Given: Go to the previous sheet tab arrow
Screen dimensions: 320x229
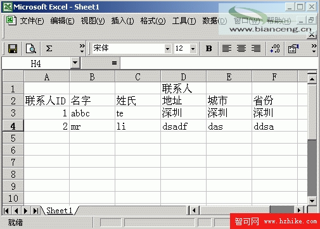Looking at the screenshot, I should 16,211.
